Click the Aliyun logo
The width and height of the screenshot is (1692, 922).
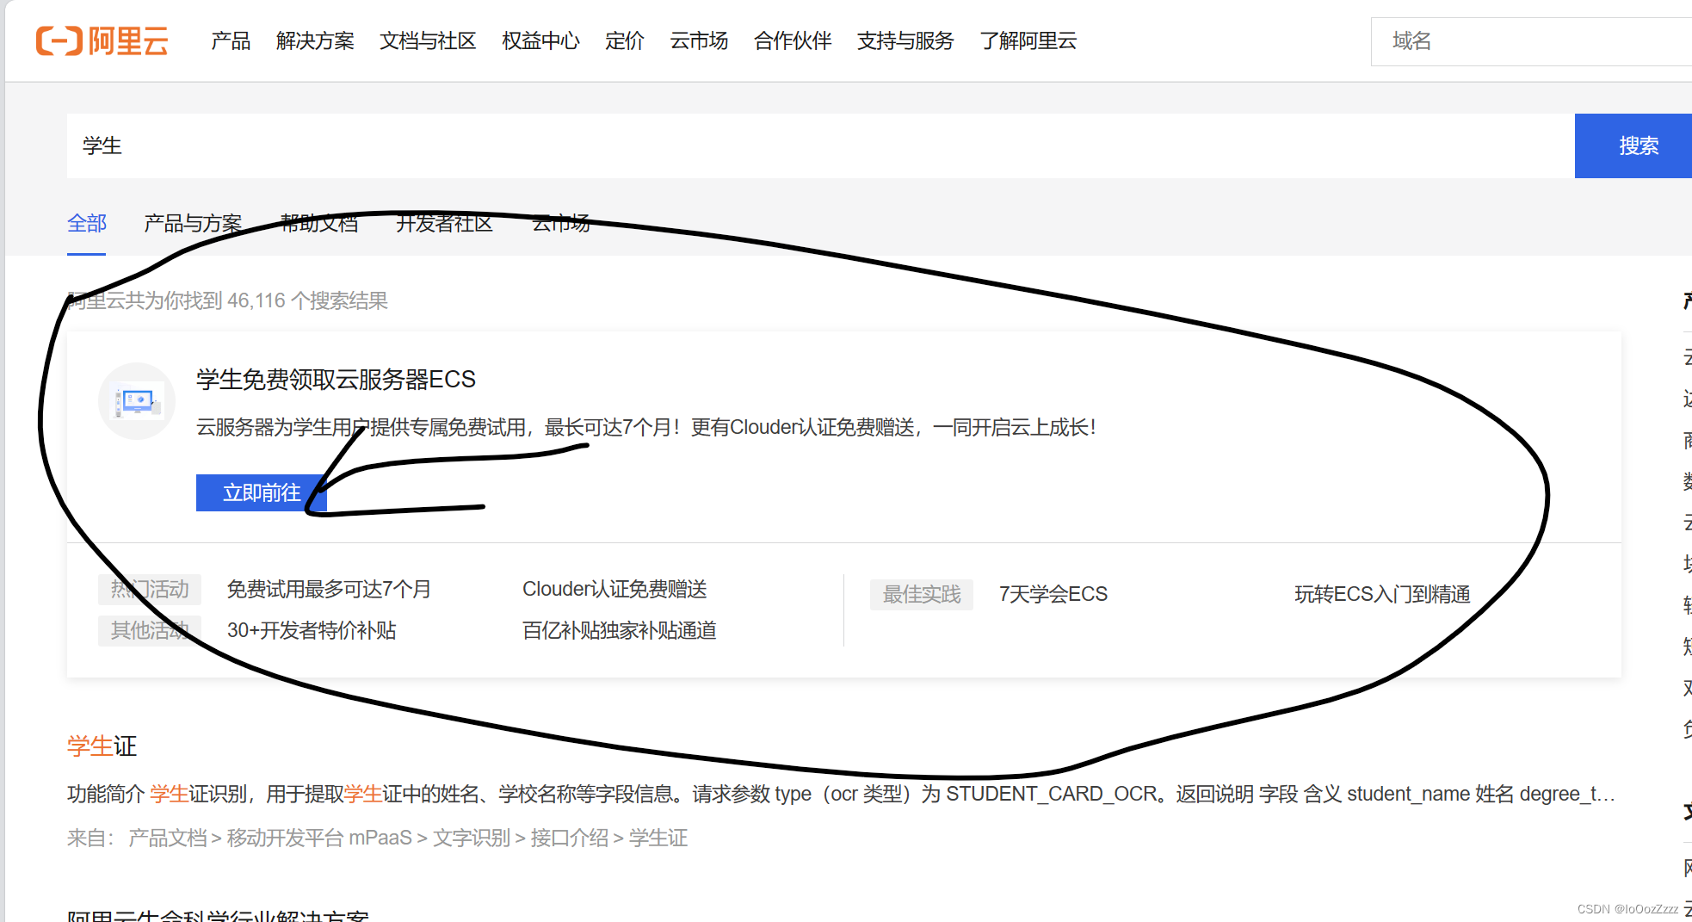pyautogui.click(x=102, y=40)
